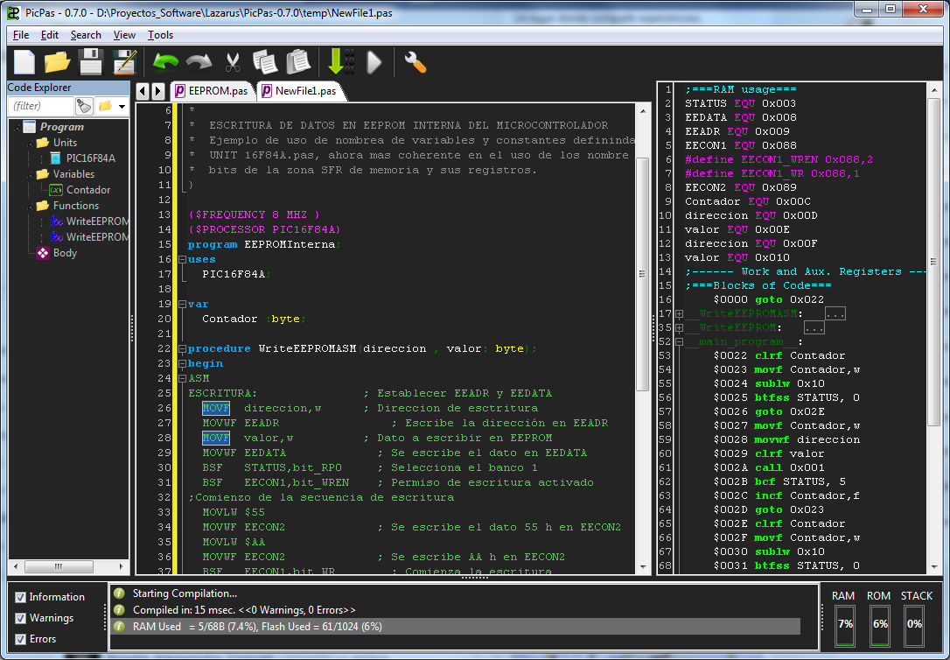Image resolution: width=950 pixels, height=660 pixels.
Task: Open a file with the folder icon
Action: point(57,62)
